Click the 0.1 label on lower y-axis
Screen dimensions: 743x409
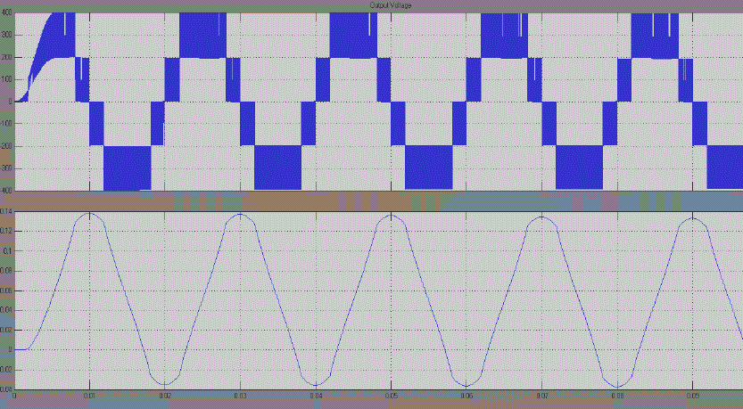[8, 250]
